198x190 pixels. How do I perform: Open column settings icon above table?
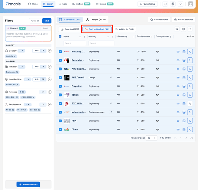tap(183, 29)
